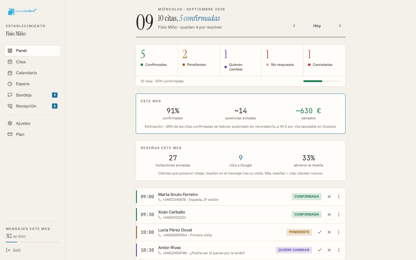
Task: Click the monthly messages usage bar
Action: pos(32,242)
